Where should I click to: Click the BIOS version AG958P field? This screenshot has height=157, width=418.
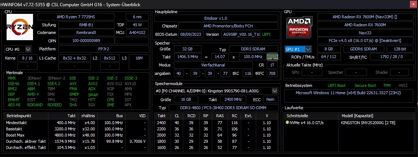pyautogui.click(x=241, y=34)
